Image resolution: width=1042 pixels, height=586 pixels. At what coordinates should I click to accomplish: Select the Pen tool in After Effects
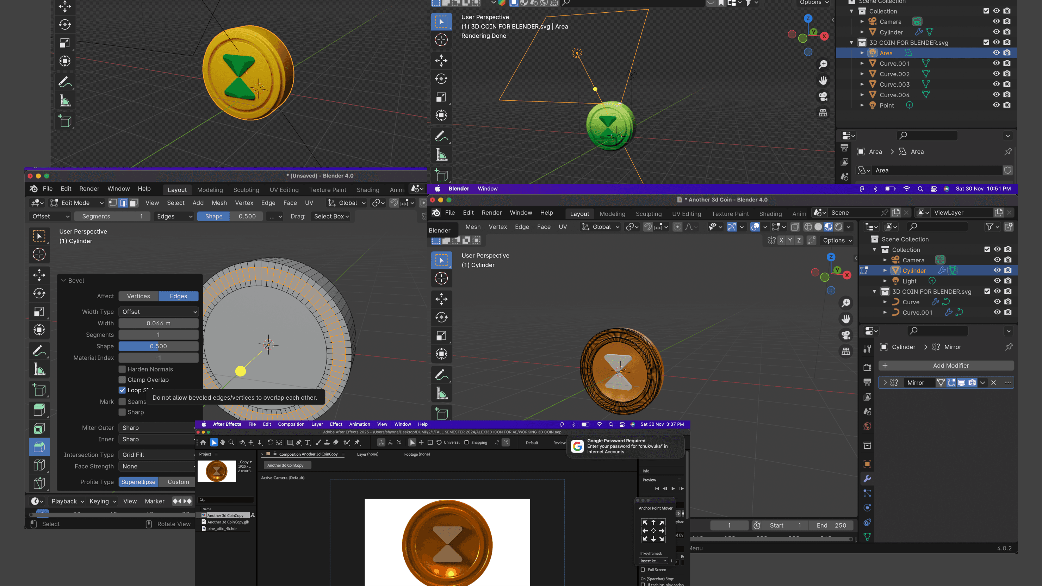pyautogui.click(x=298, y=442)
